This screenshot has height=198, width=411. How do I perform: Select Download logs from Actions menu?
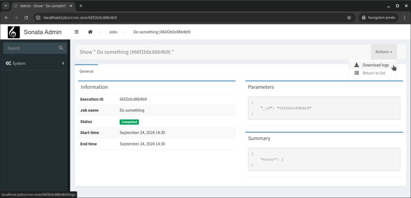point(373,65)
